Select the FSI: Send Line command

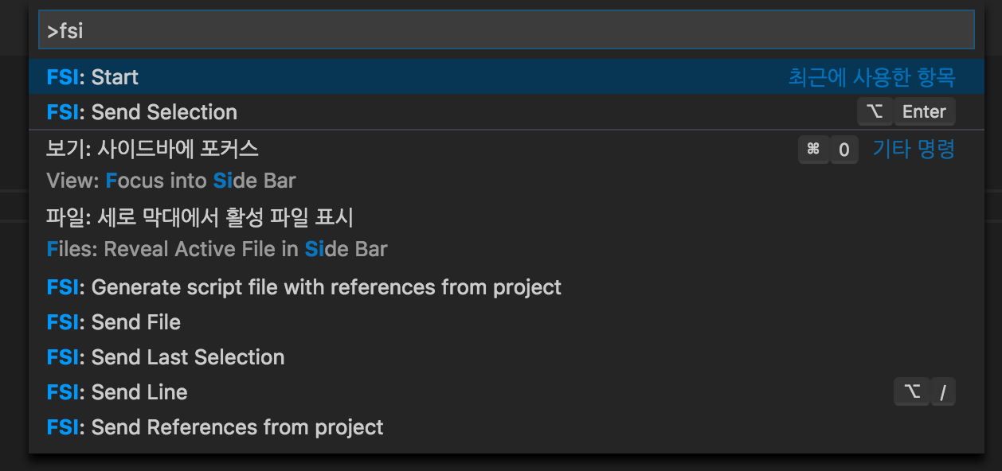[506, 392]
